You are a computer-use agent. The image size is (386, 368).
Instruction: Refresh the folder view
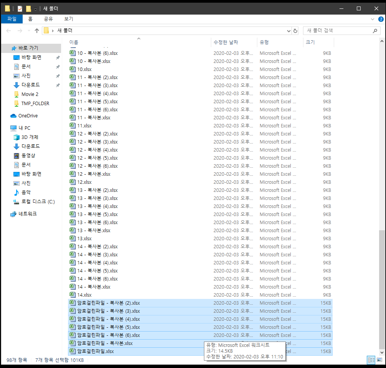[x=295, y=31]
